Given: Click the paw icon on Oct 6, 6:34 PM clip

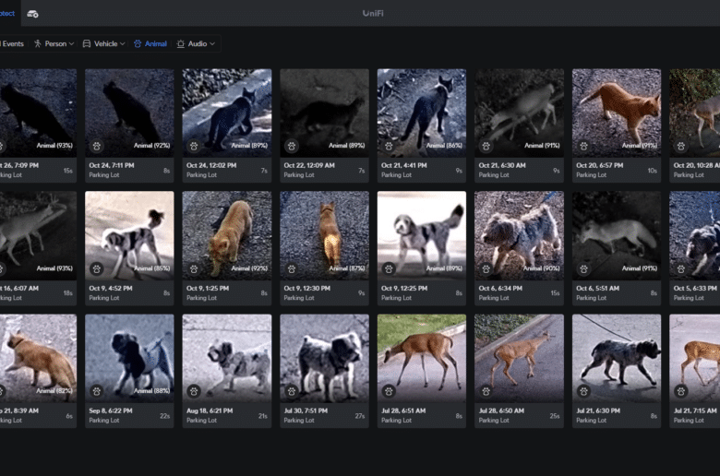Looking at the screenshot, I should pos(486,269).
